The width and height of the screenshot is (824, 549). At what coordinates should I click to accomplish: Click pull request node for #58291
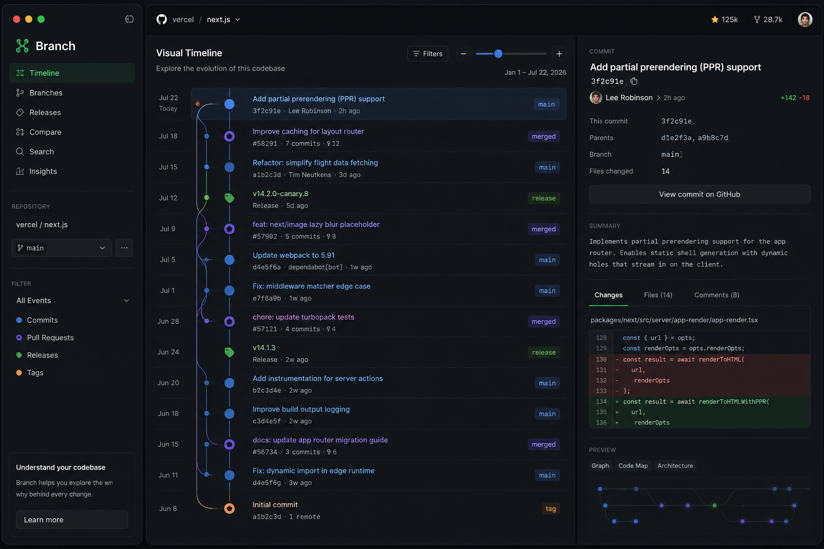point(229,136)
